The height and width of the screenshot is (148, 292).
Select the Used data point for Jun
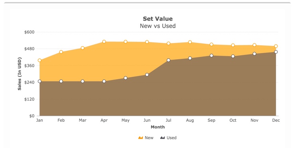point(147,75)
